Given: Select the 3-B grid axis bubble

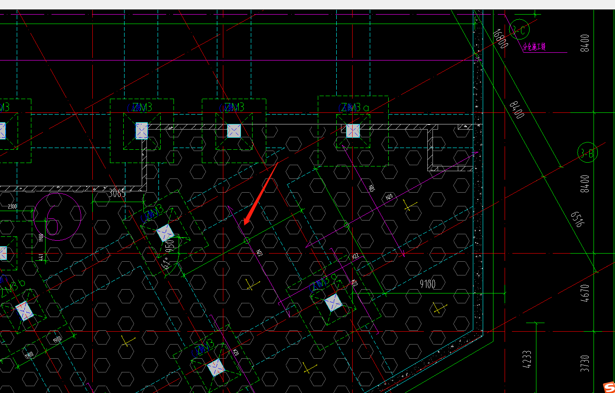Looking at the screenshot, I should (x=587, y=153).
